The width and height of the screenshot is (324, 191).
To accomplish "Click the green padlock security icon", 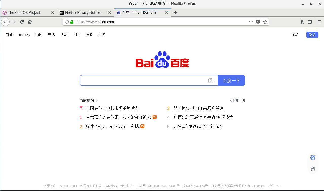I will pos(72,22).
